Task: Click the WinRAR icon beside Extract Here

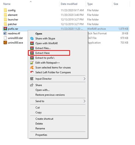Action: click(32, 53)
